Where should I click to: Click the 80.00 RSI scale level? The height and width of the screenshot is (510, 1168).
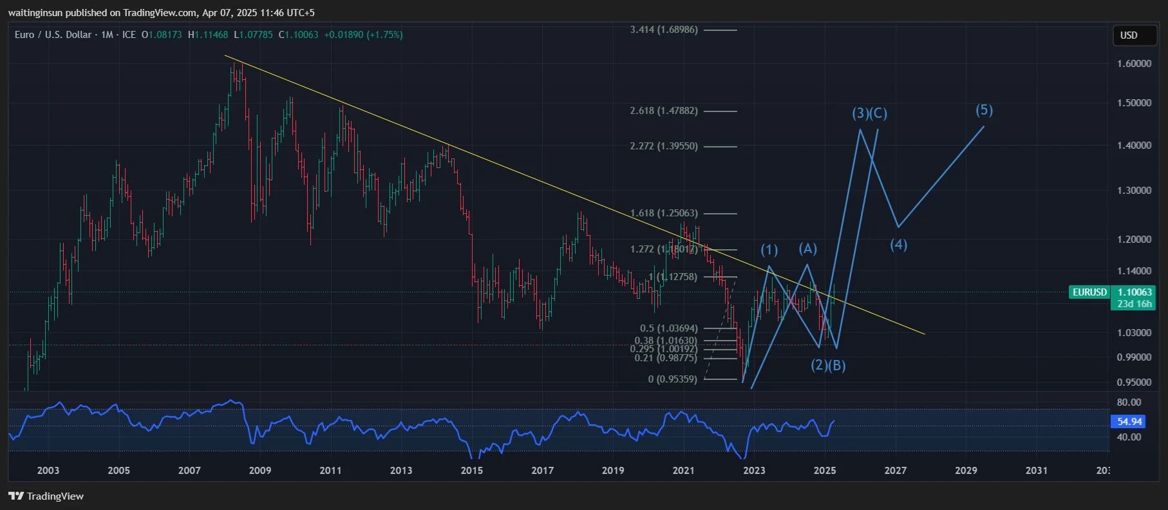coord(1129,402)
